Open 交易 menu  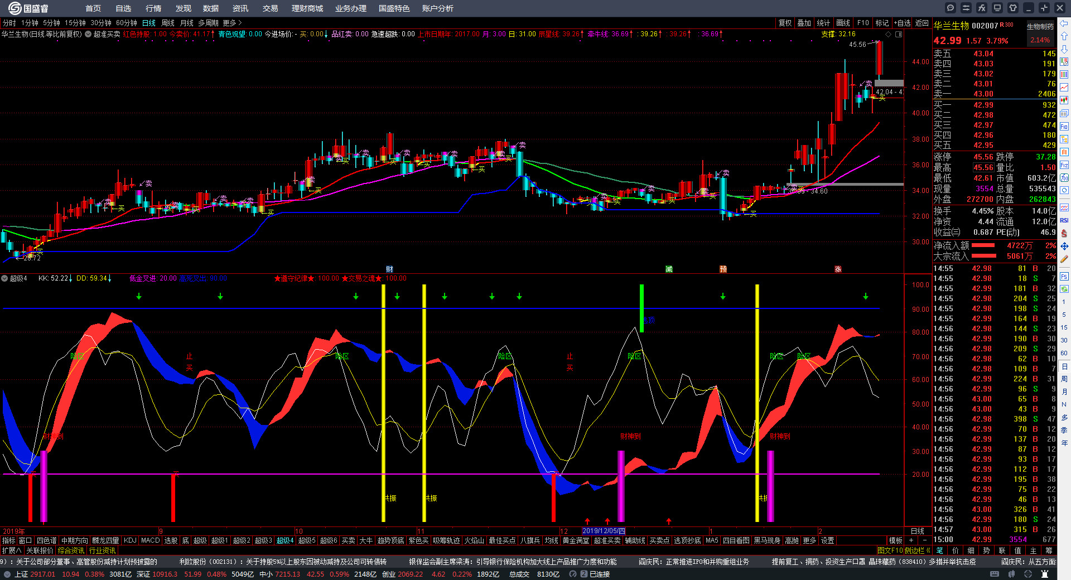click(271, 8)
